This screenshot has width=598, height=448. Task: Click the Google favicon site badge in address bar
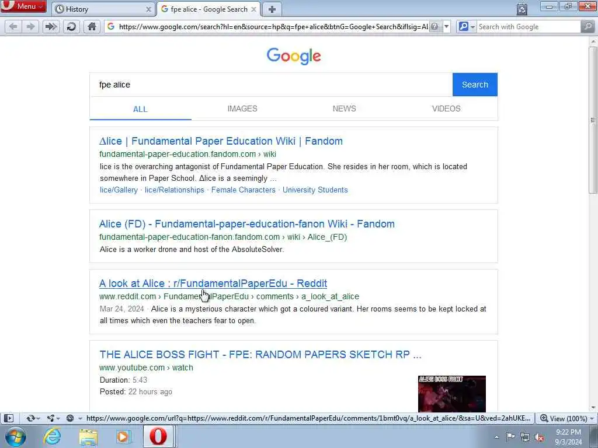111,27
